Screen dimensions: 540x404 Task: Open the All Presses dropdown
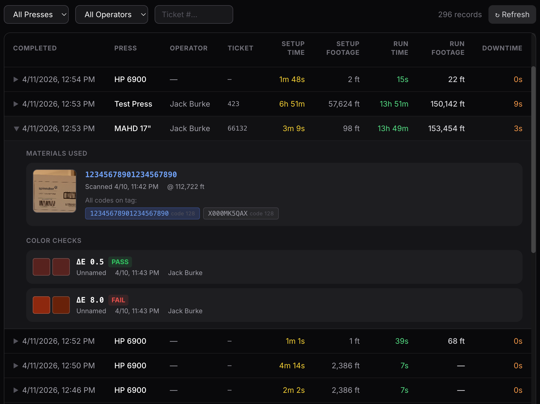[36, 14]
